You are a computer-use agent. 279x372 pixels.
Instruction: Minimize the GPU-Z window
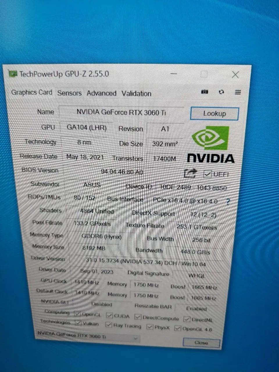174,74
